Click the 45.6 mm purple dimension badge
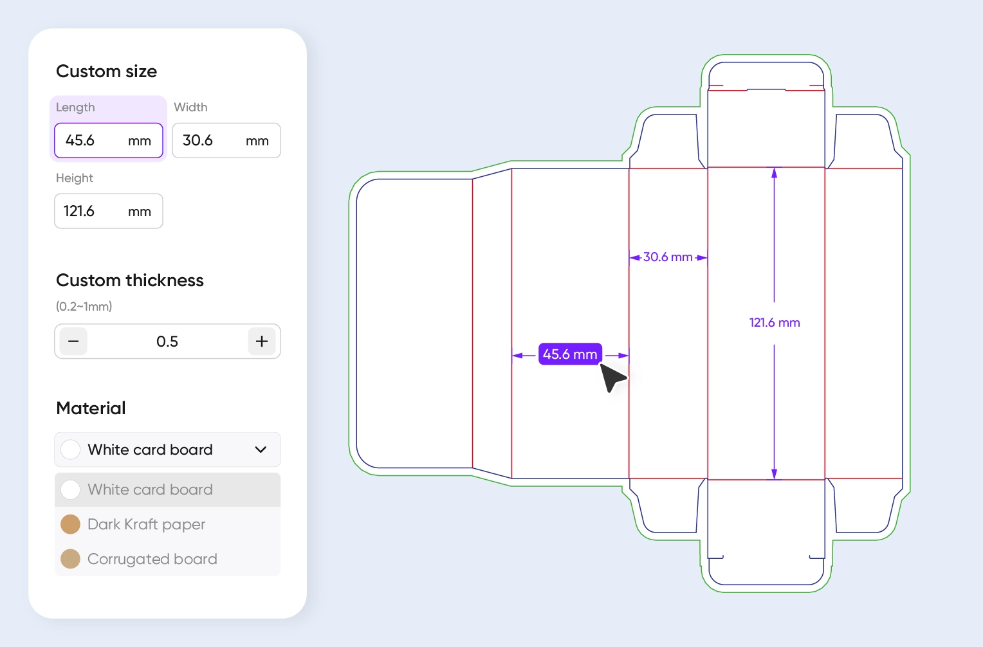 [x=569, y=354]
